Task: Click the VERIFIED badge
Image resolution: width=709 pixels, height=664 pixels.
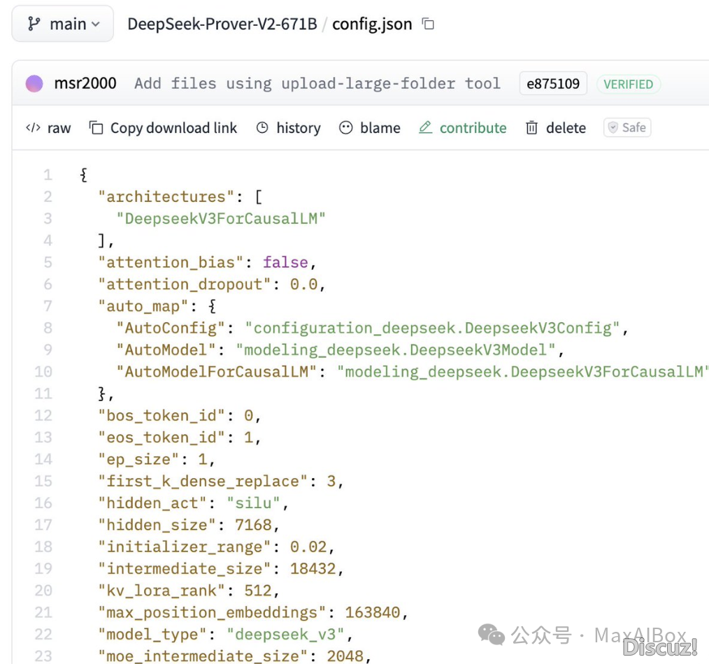Action: (628, 84)
